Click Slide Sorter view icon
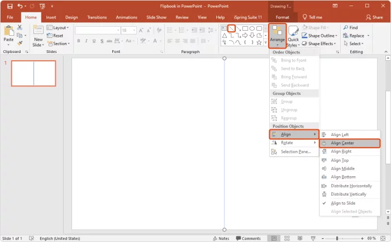Image resolution: width=391 pixels, height=242 pixels. pyautogui.click(x=287, y=239)
